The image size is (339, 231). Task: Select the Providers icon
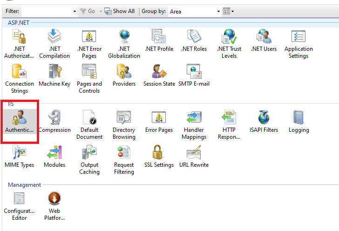pos(124,75)
